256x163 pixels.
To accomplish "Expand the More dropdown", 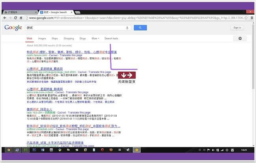I will click(95, 38).
